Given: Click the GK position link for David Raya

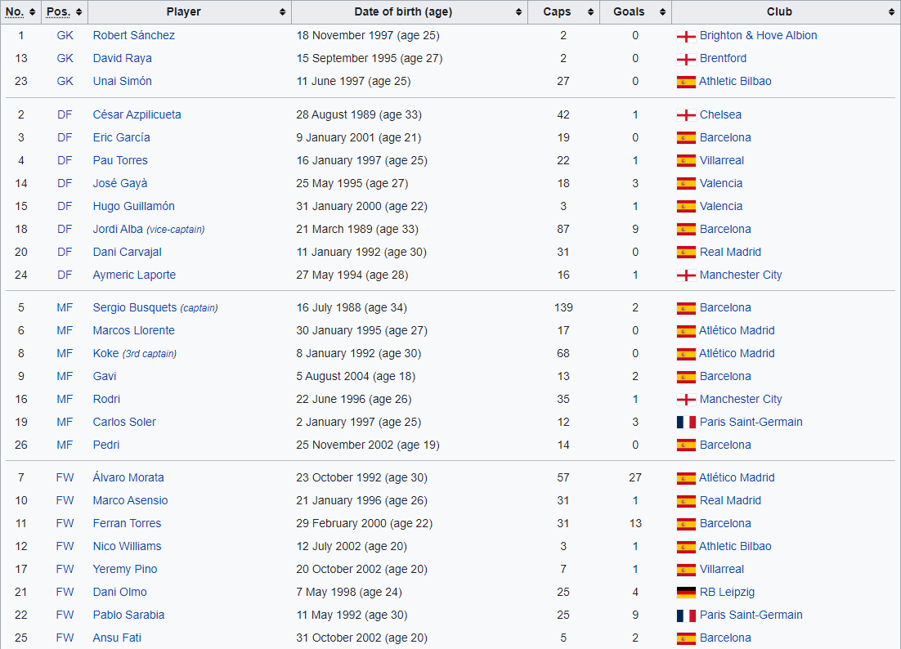Looking at the screenshot, I should point(65,59).
